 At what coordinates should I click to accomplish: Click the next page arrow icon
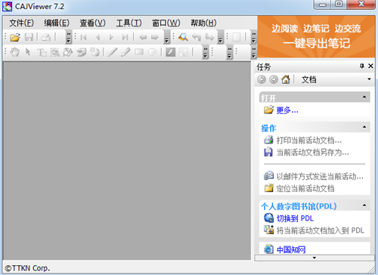[x=111, y=37]
